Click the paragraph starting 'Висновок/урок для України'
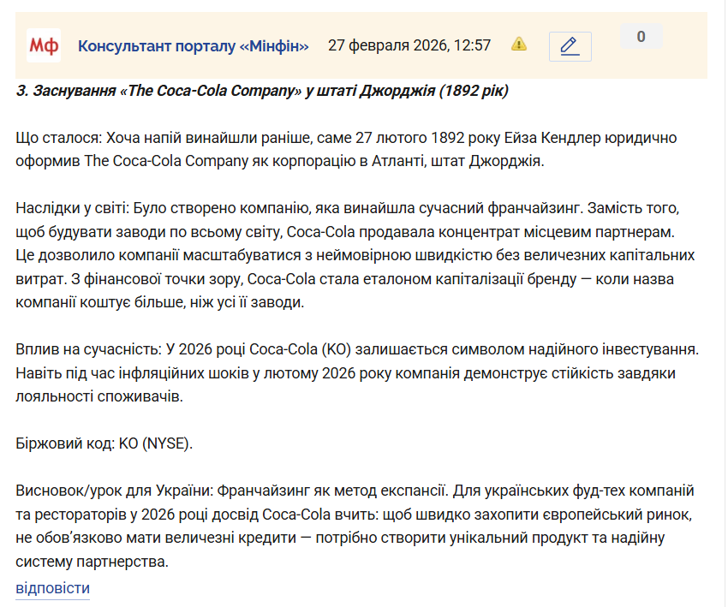 click(x=355, y=526)
